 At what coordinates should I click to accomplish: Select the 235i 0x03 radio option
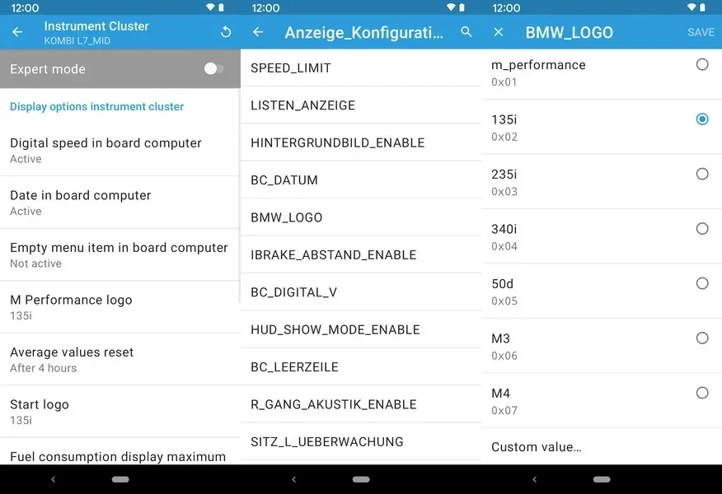(701, 174)
